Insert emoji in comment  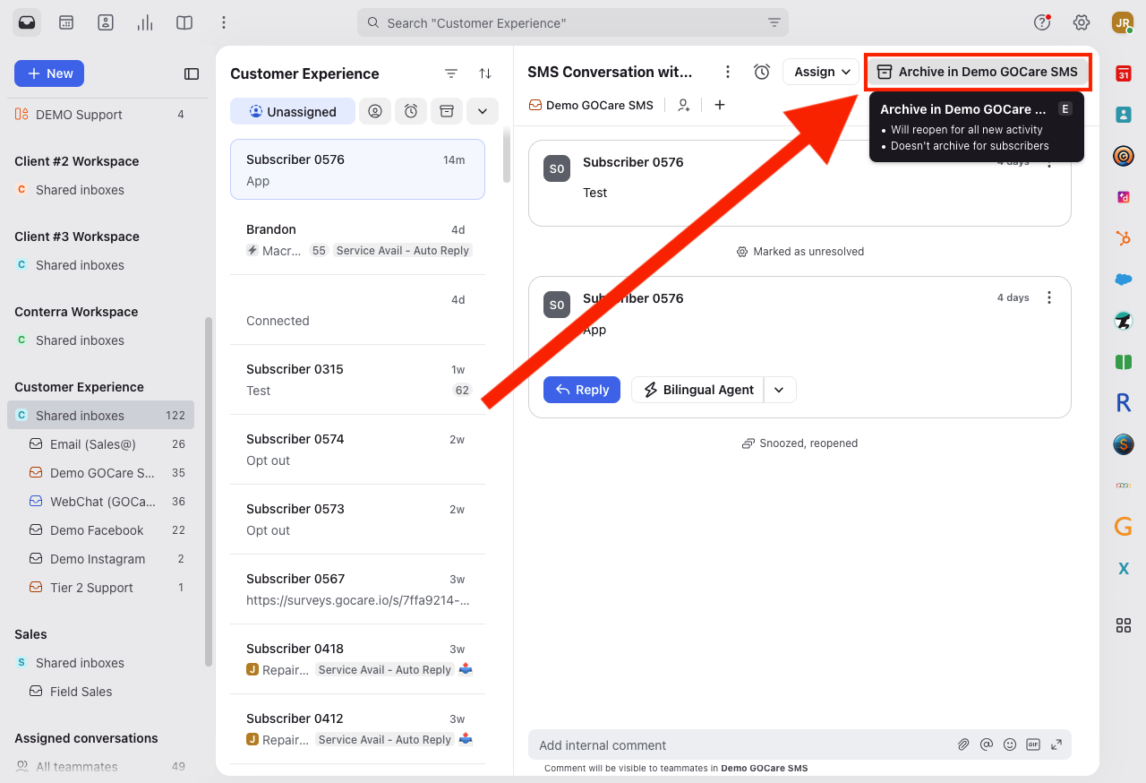coord(1010,744)
